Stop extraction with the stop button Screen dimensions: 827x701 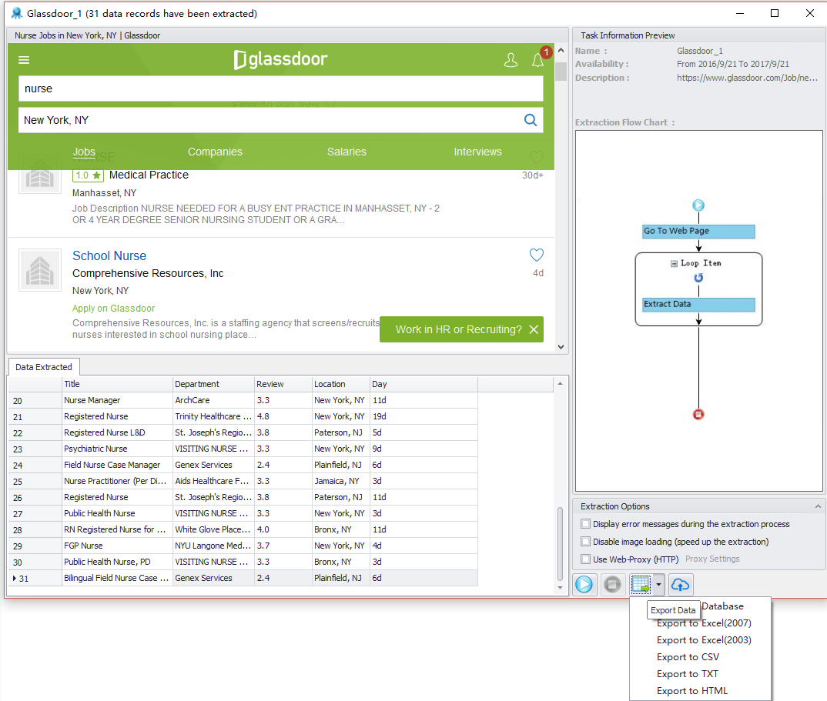point(612,585)
